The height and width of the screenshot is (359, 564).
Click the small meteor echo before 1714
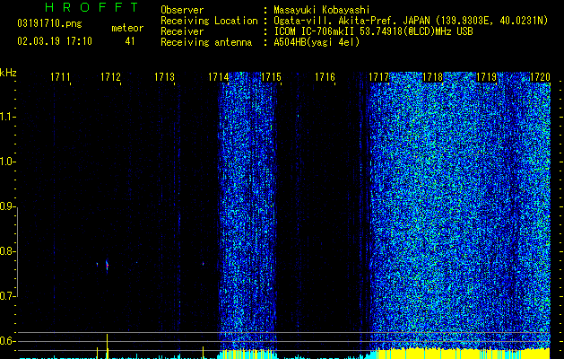pos(204,264)
